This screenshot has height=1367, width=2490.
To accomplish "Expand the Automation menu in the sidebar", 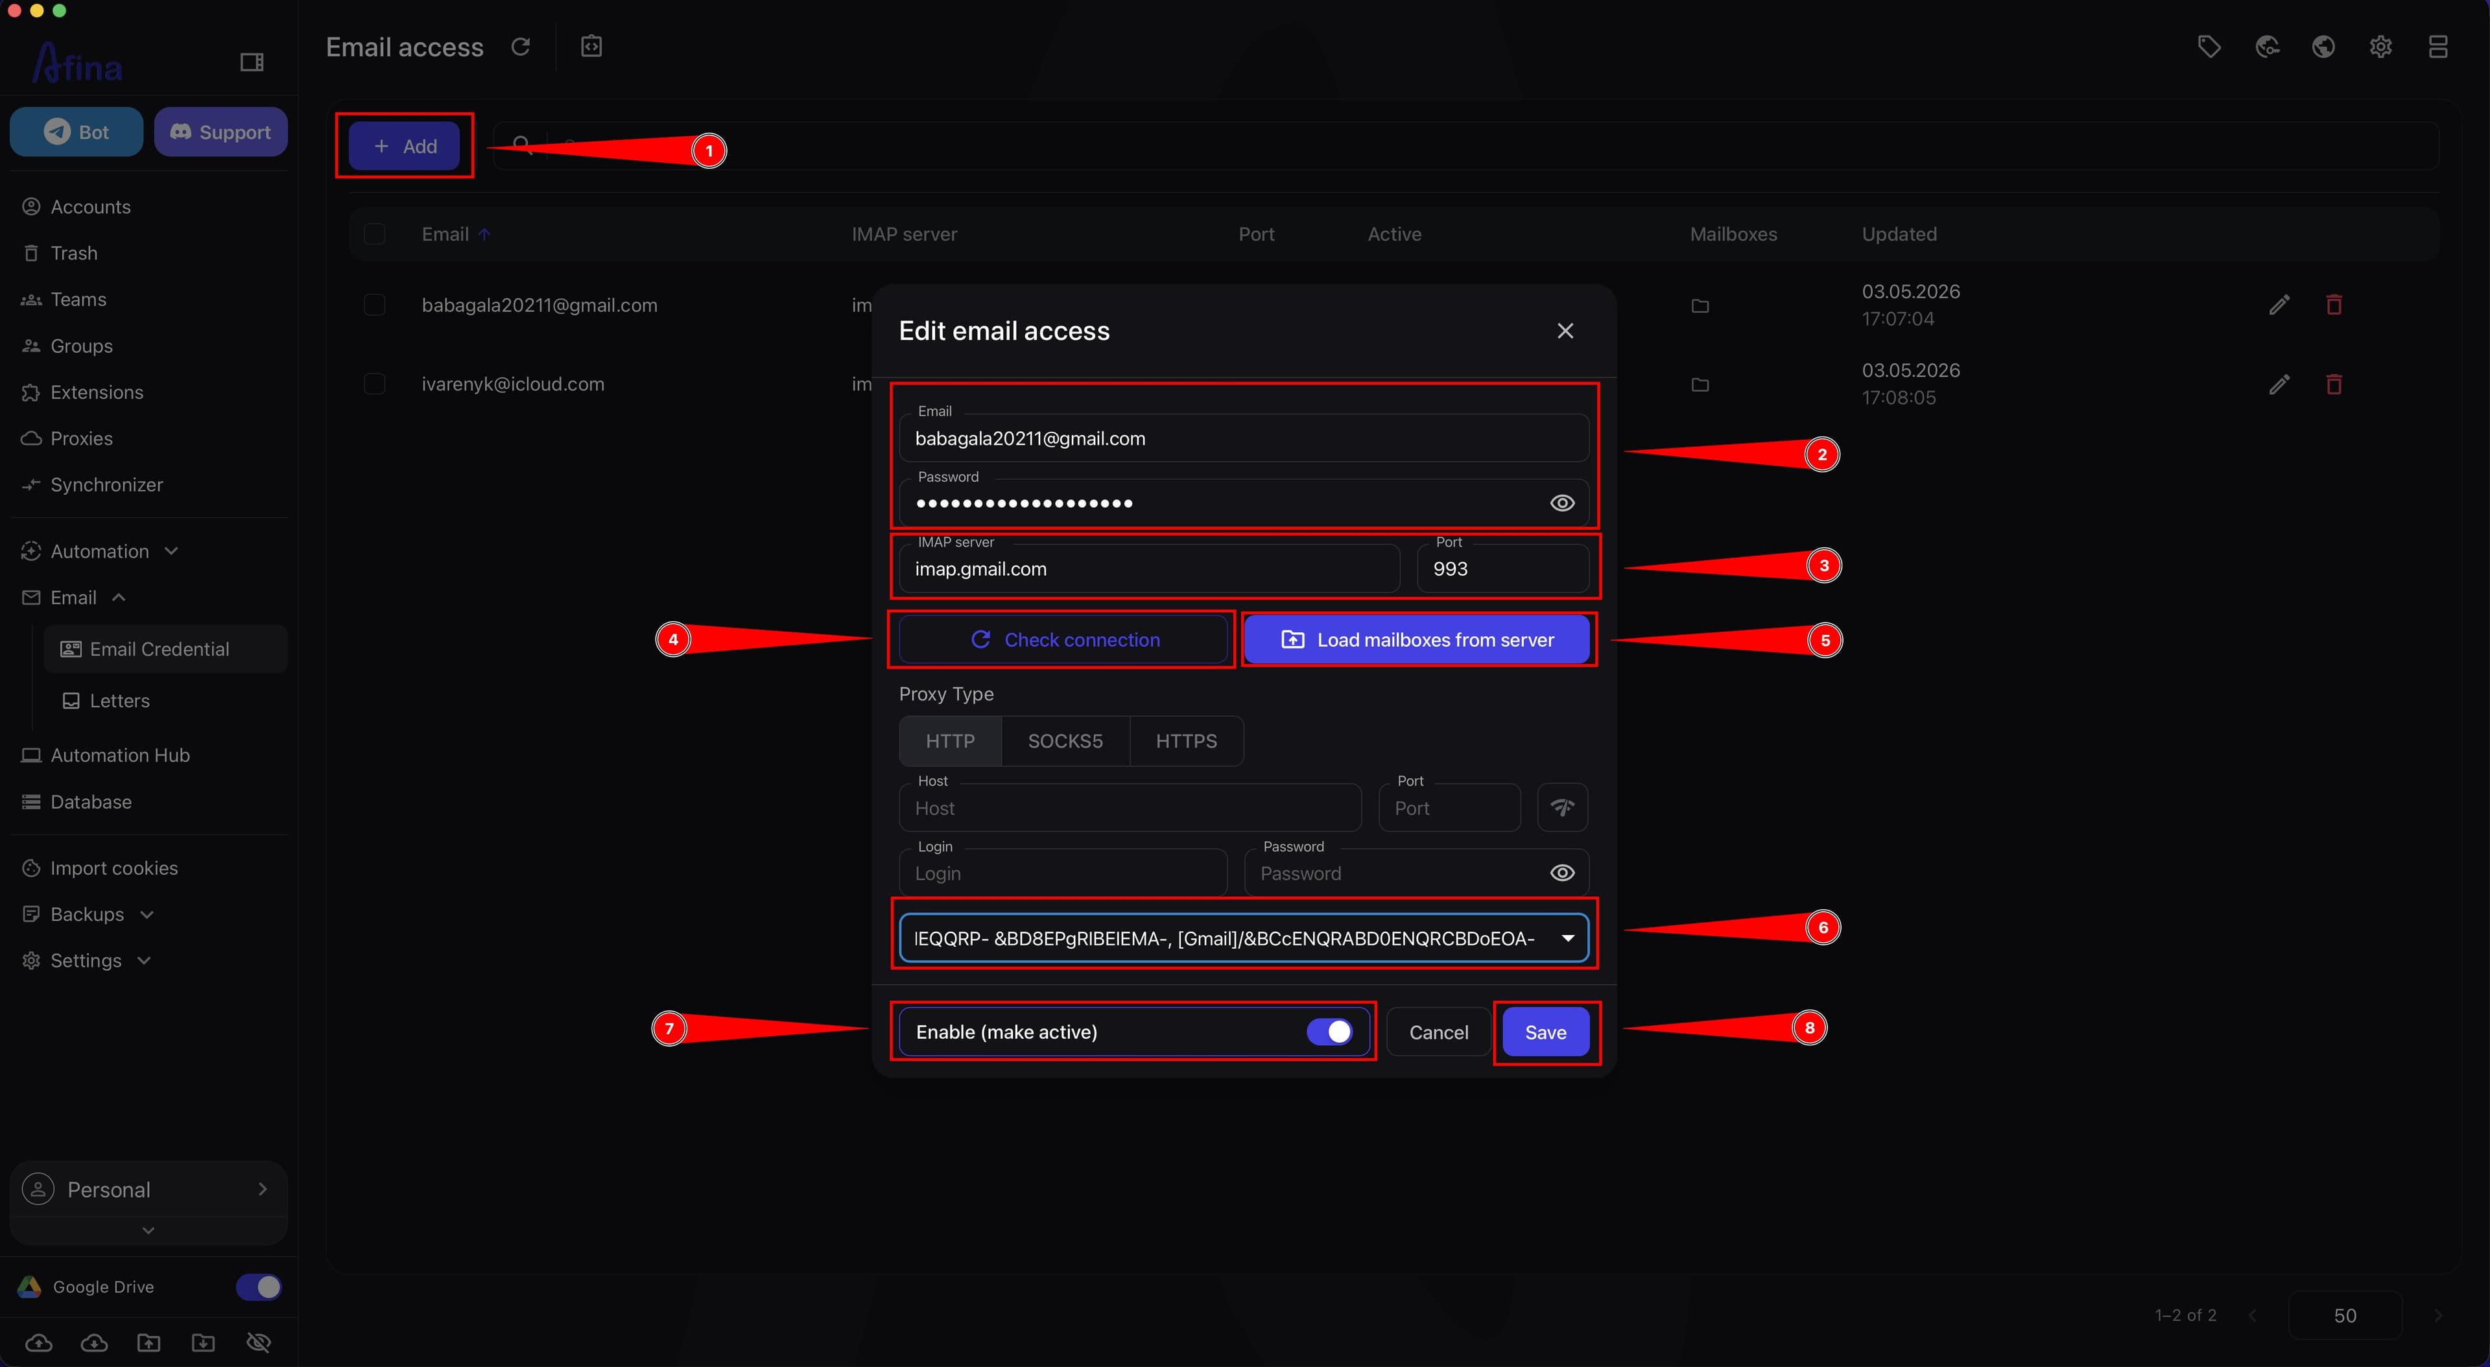I will (x=171, y=551).
